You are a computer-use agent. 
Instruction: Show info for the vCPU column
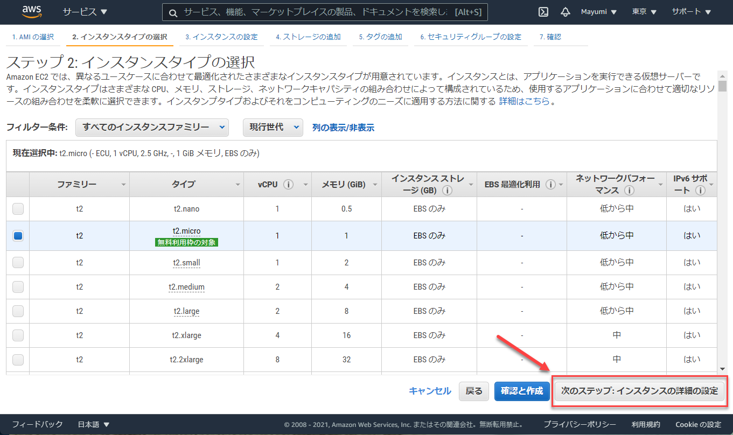[x=288, y=184]
